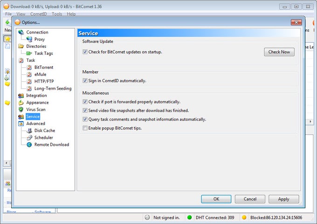Select the highlighted Service item
317x224 pixels.
pyautogui.click(x=33, y=117)
